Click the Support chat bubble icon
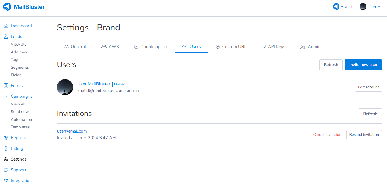387x193 pixels. (x=6, y=170)
